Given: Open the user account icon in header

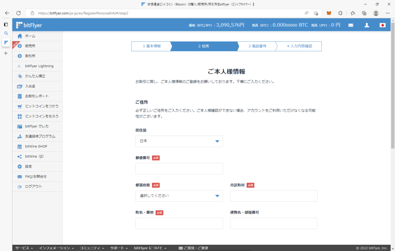Looking at the screenshot, I should [367, 25].
